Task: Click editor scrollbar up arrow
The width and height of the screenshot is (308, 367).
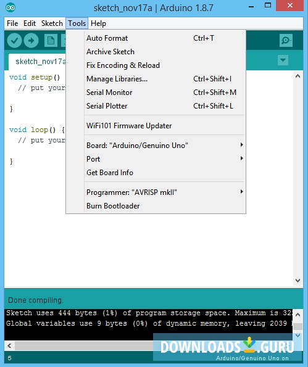Action: click(298, 76)
